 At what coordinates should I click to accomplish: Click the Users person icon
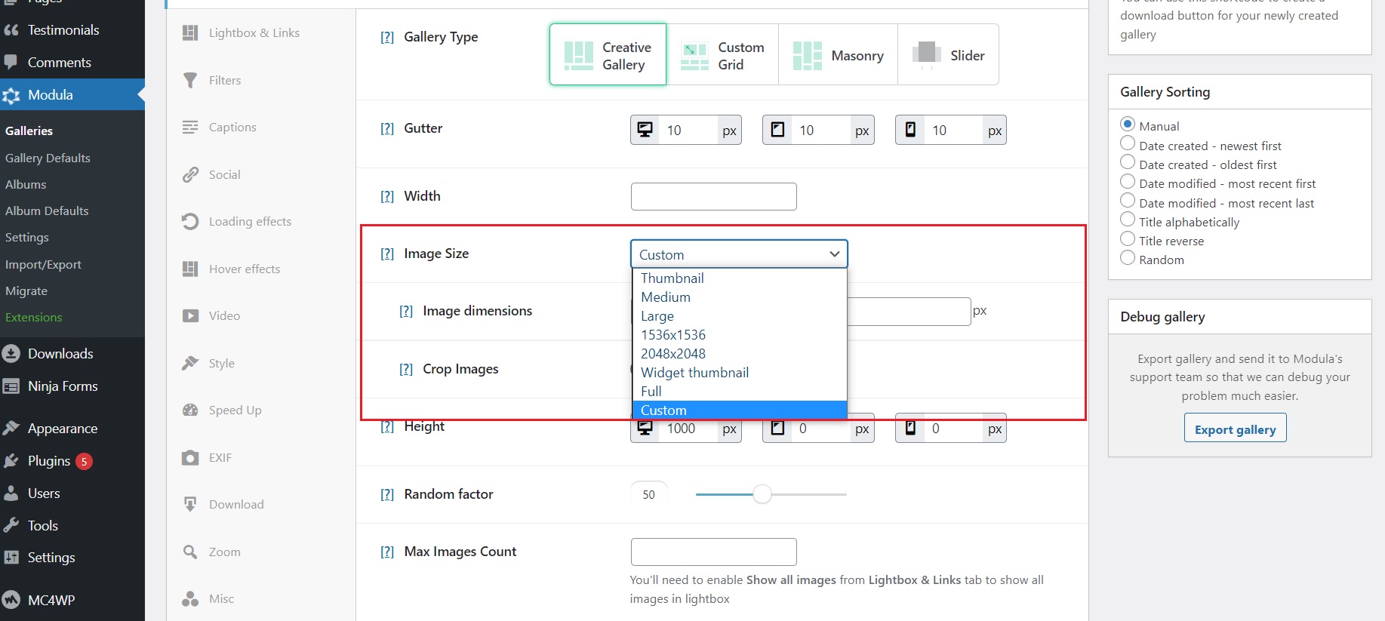(x=11, y=493)
